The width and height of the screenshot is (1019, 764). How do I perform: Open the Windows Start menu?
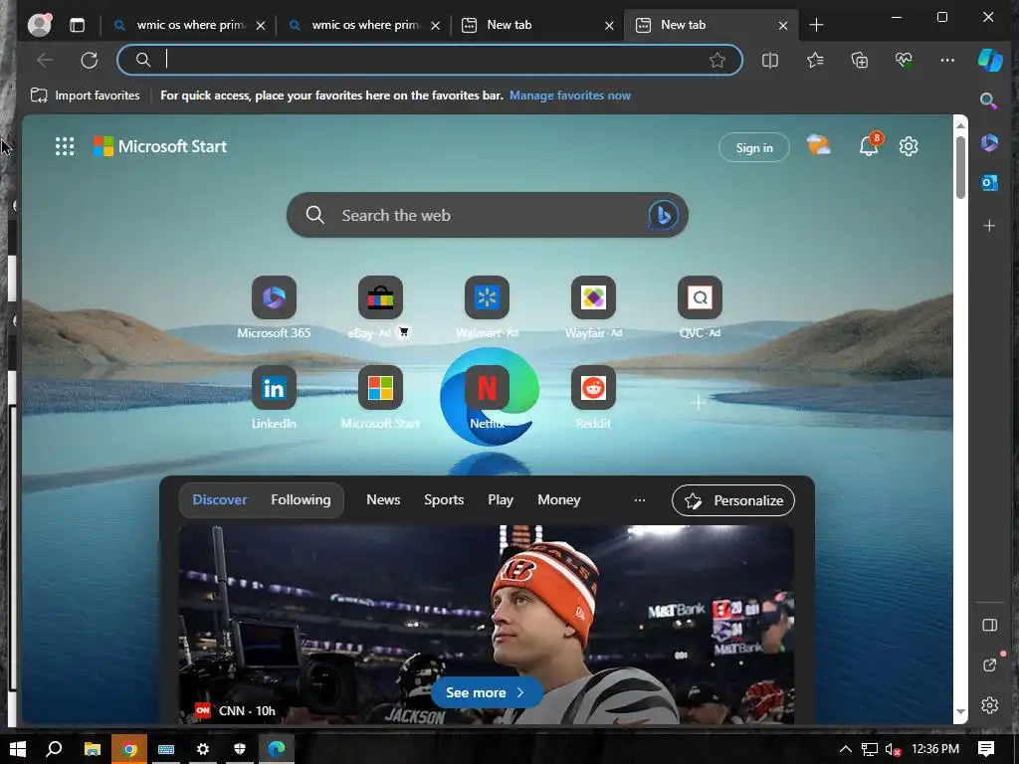(18, 749)
